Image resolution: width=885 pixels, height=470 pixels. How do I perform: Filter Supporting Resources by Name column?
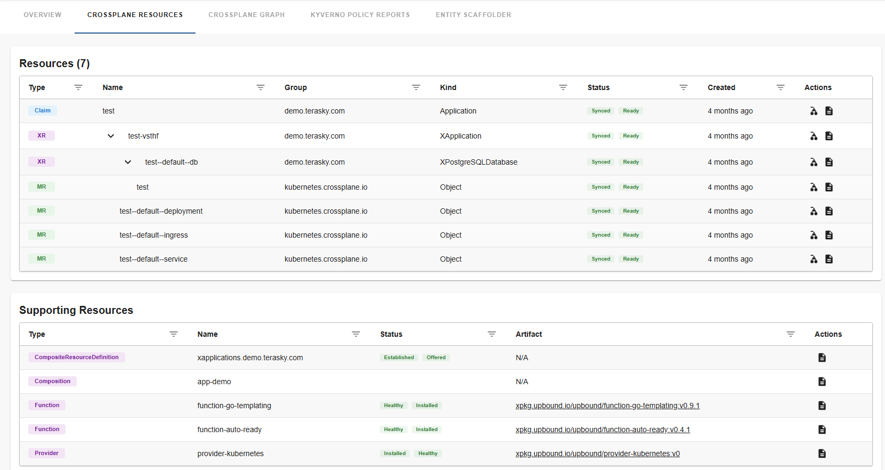[x=356, y=334]
